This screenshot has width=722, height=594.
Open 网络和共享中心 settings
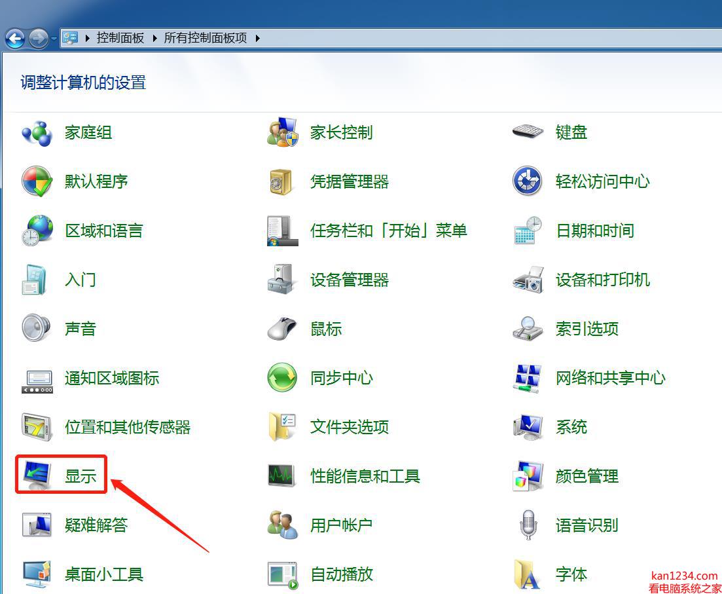[610, 378]
